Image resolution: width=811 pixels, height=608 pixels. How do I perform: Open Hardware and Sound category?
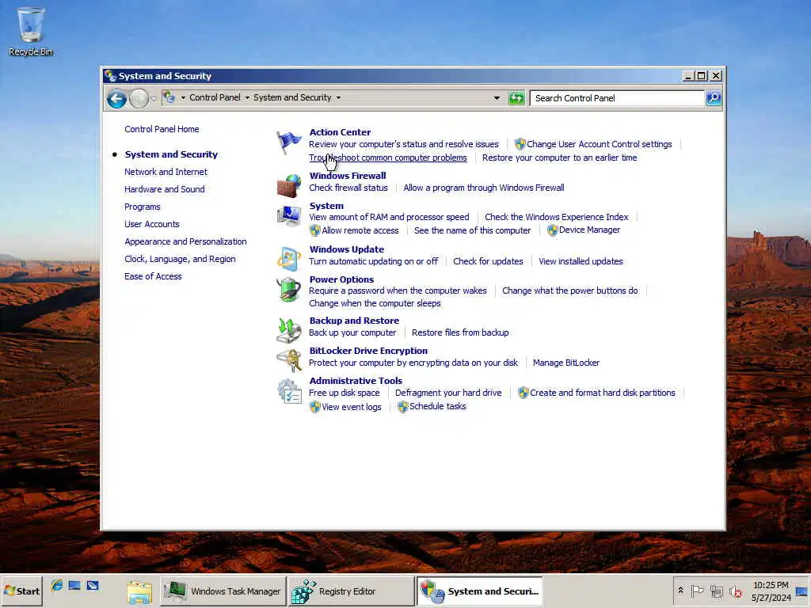point(165,189)
